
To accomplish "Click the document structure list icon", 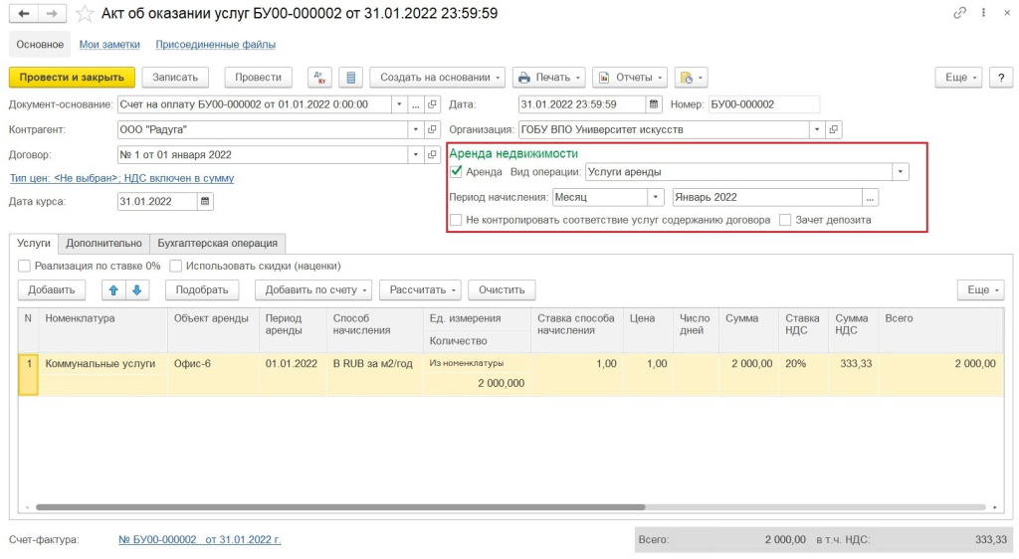I will [350, 78].
